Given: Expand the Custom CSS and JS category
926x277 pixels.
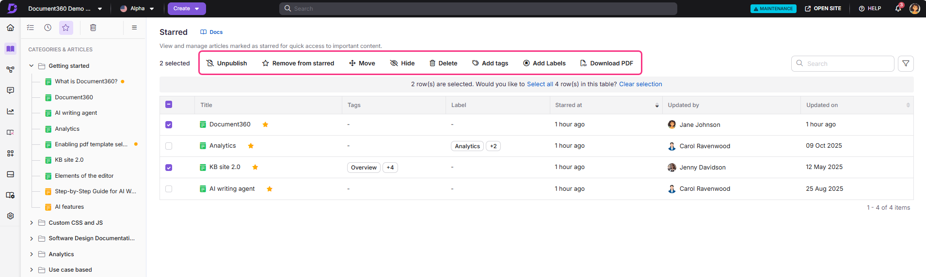Looking at the screenshot, I should tap(32, 223).
